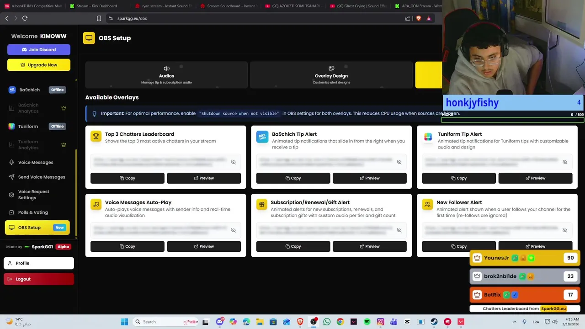Switch to the Screem Soundboard tab
Viewport: 585px width, 329px height.
228,6
